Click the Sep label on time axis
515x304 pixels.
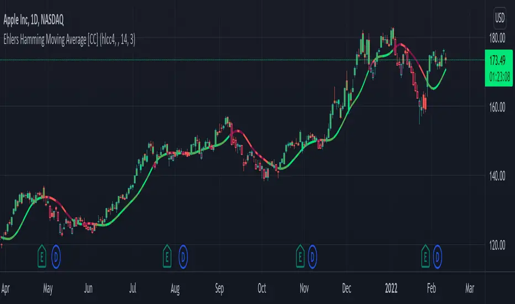(219, 289)
